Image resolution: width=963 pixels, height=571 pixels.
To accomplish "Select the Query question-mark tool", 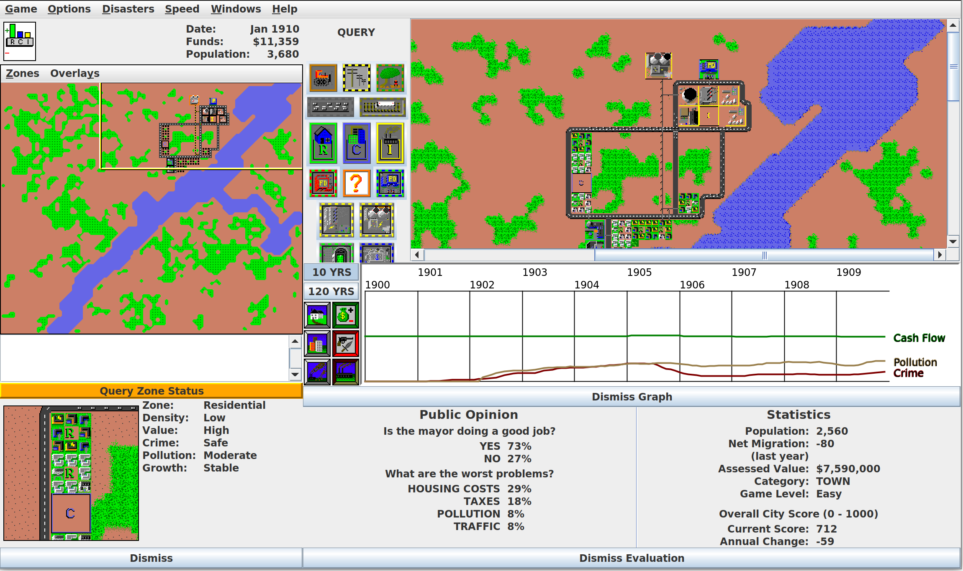I will [357, 183].
